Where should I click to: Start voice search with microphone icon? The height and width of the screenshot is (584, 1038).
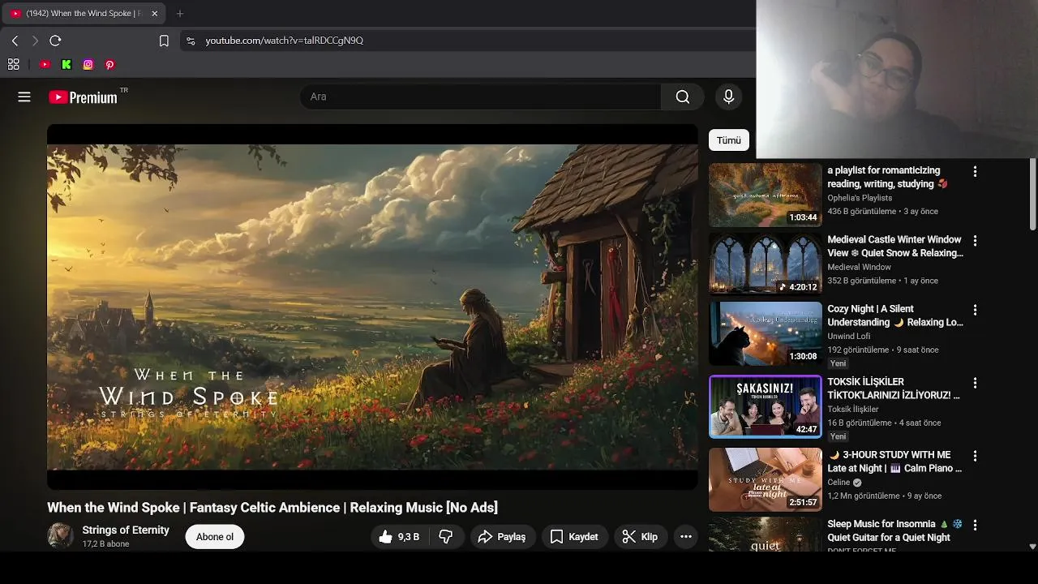pos(728,97)
